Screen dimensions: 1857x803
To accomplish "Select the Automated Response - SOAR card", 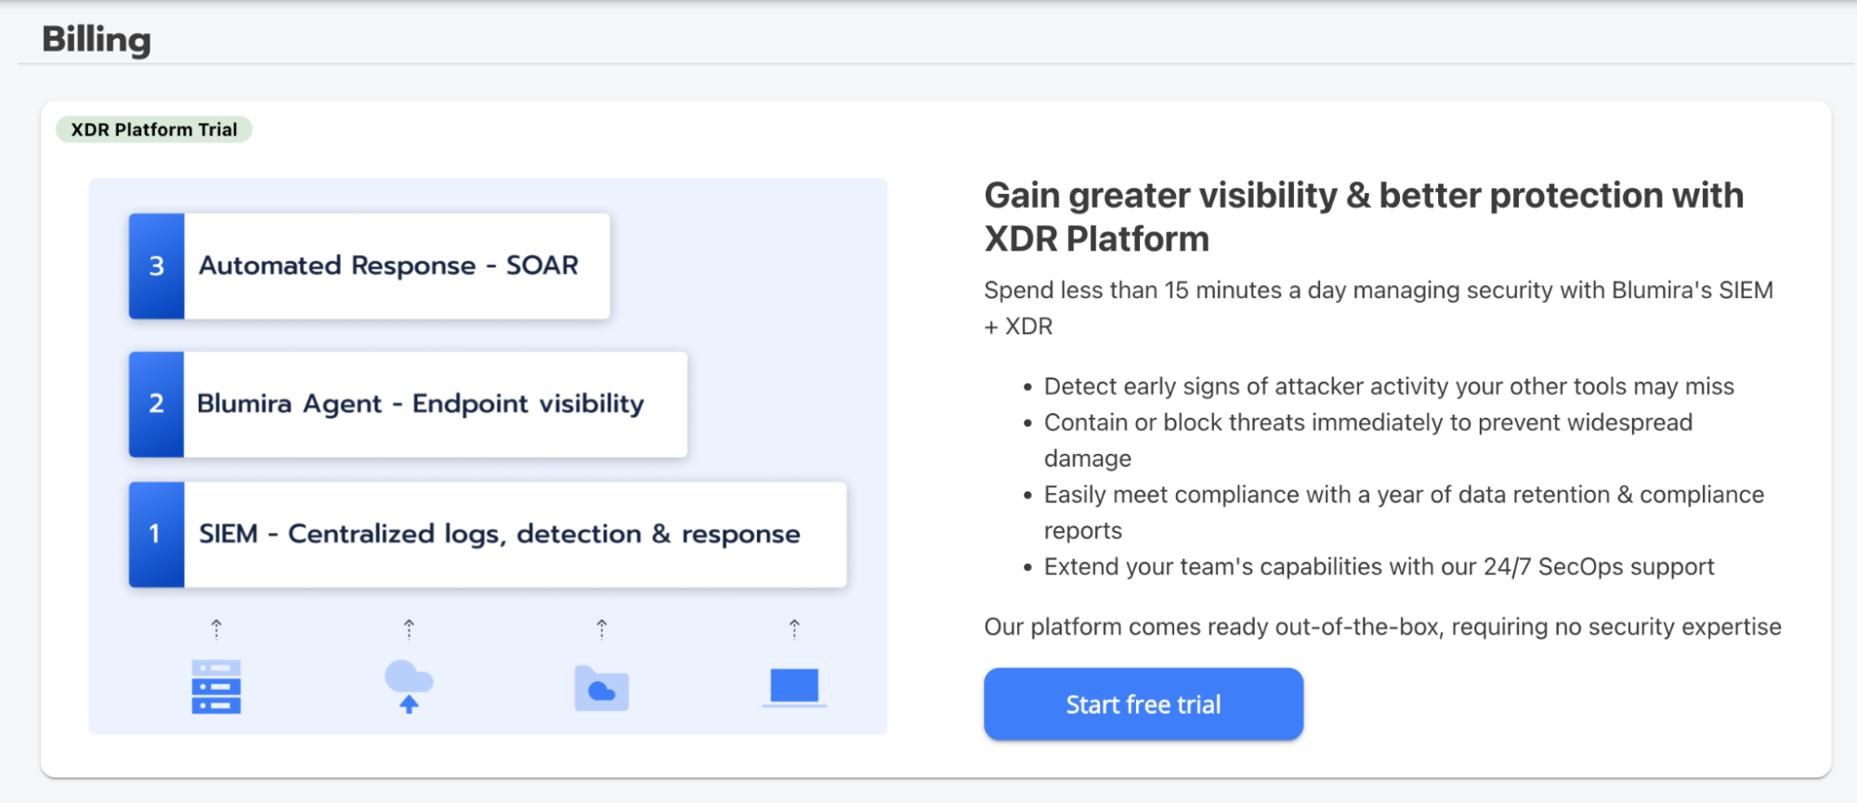I will (370, 266).
